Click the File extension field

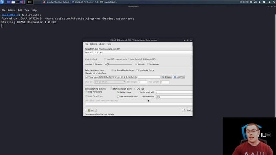pyautogui.click(x=174, y=97)
